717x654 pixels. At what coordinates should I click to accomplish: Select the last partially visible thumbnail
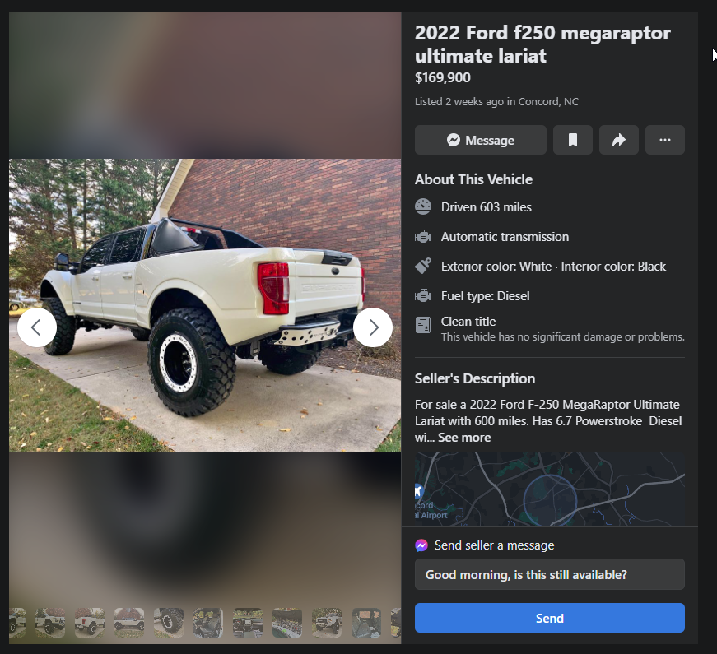[x=396, y=623]
